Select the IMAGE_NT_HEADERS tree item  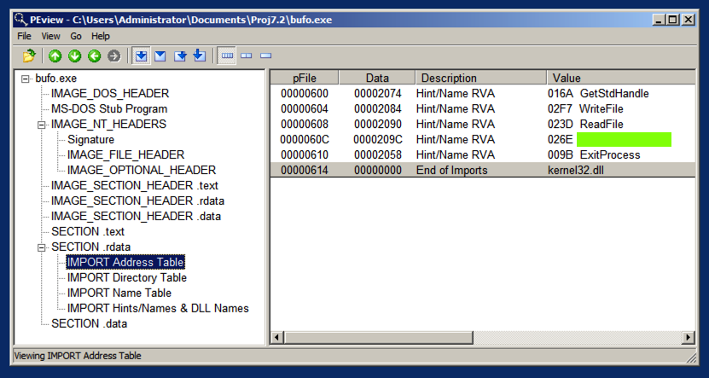click(x=108, y=124)
